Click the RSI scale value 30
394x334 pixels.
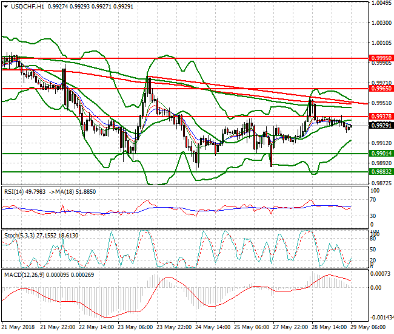(x=373, y=216)
